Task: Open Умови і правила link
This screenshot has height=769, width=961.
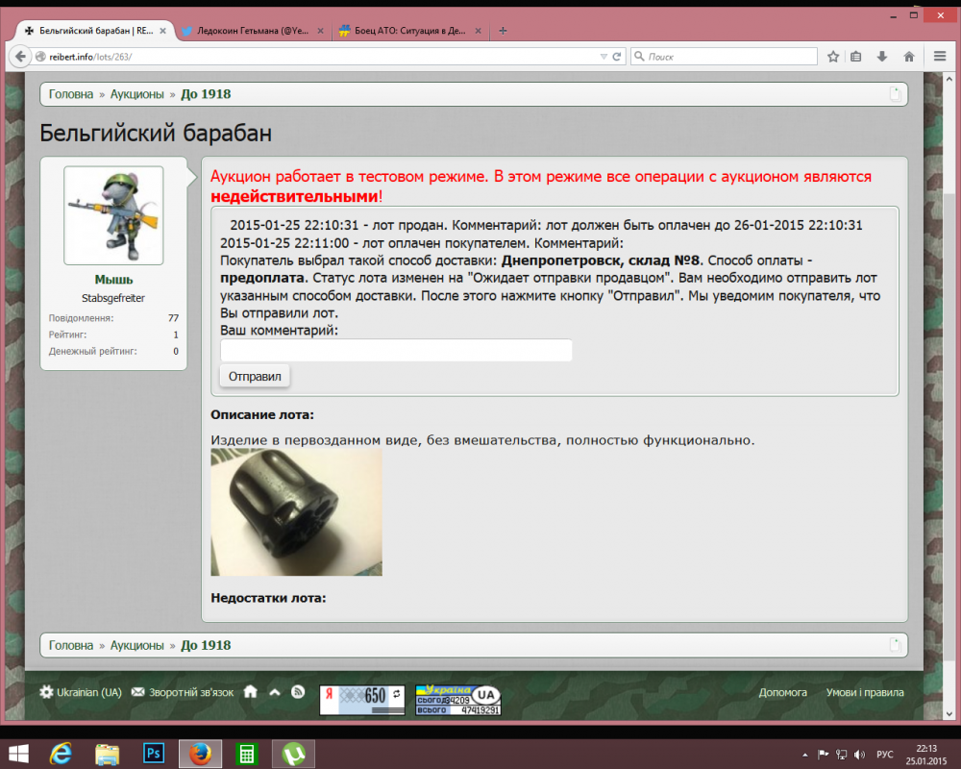Action: pyautogui.click(x=865, y=692)
